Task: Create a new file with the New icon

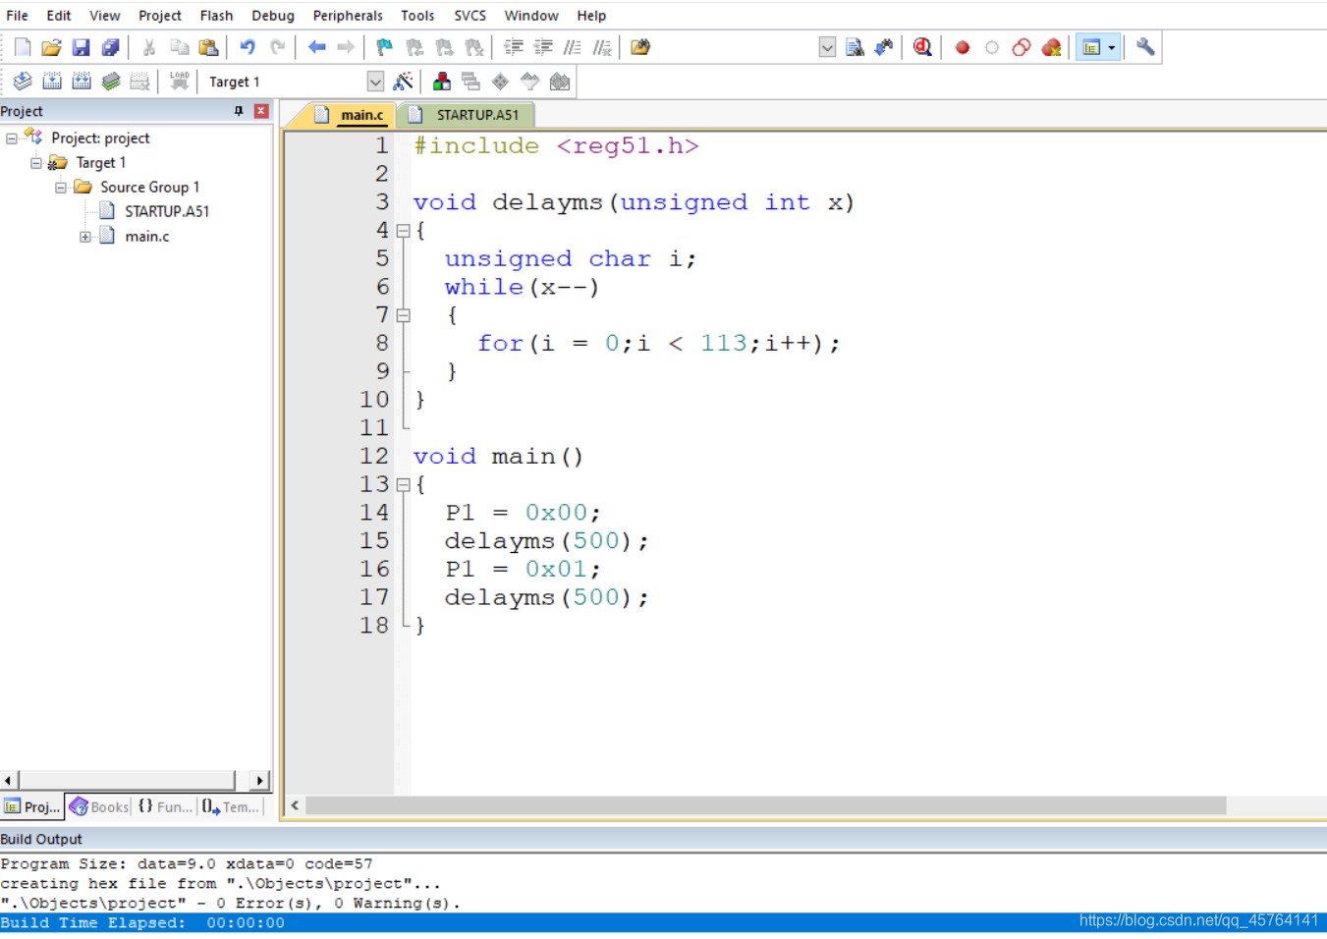Action: (x=23, y=47)
